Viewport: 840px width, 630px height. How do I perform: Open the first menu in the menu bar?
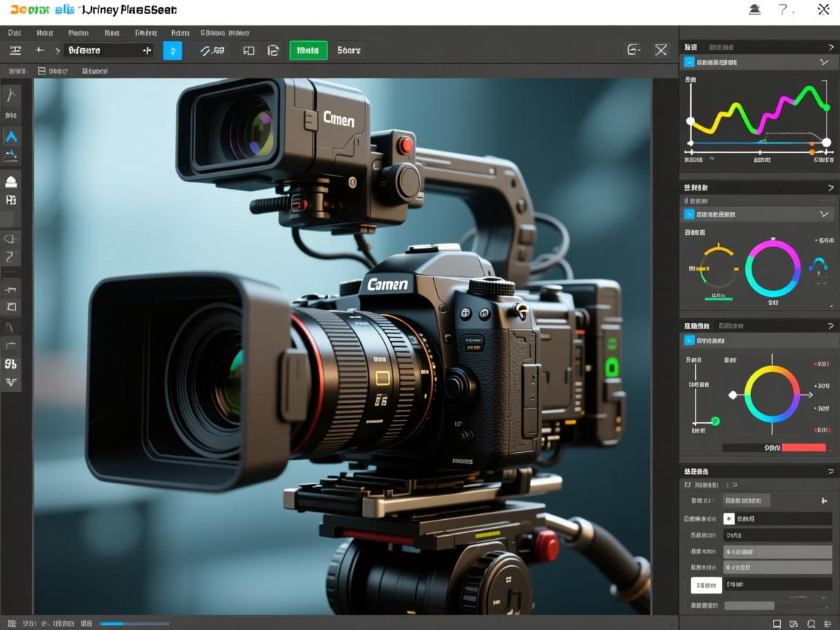(x=15, y=33)
